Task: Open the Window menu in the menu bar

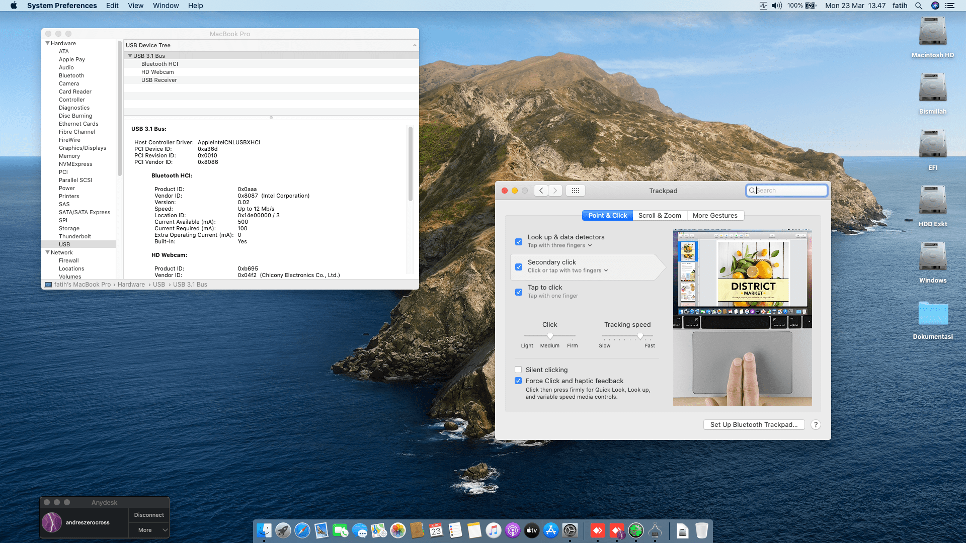Action: tap(166, 6)
